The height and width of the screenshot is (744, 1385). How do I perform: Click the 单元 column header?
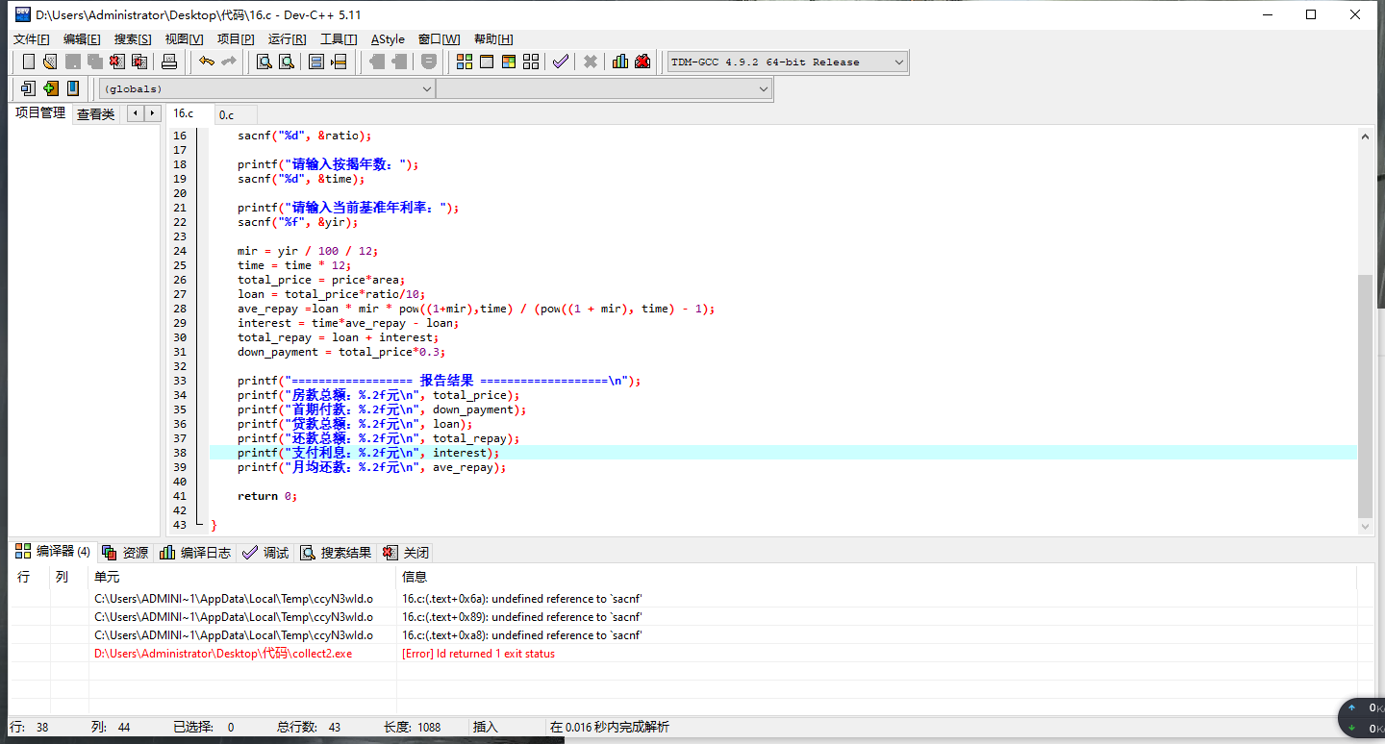click(x=242, y=577)
